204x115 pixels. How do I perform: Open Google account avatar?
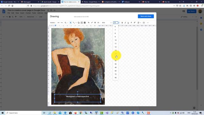click(x=200, y=11)
